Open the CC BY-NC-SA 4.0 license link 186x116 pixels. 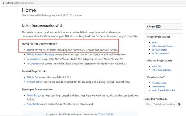[x=105, y=114]
